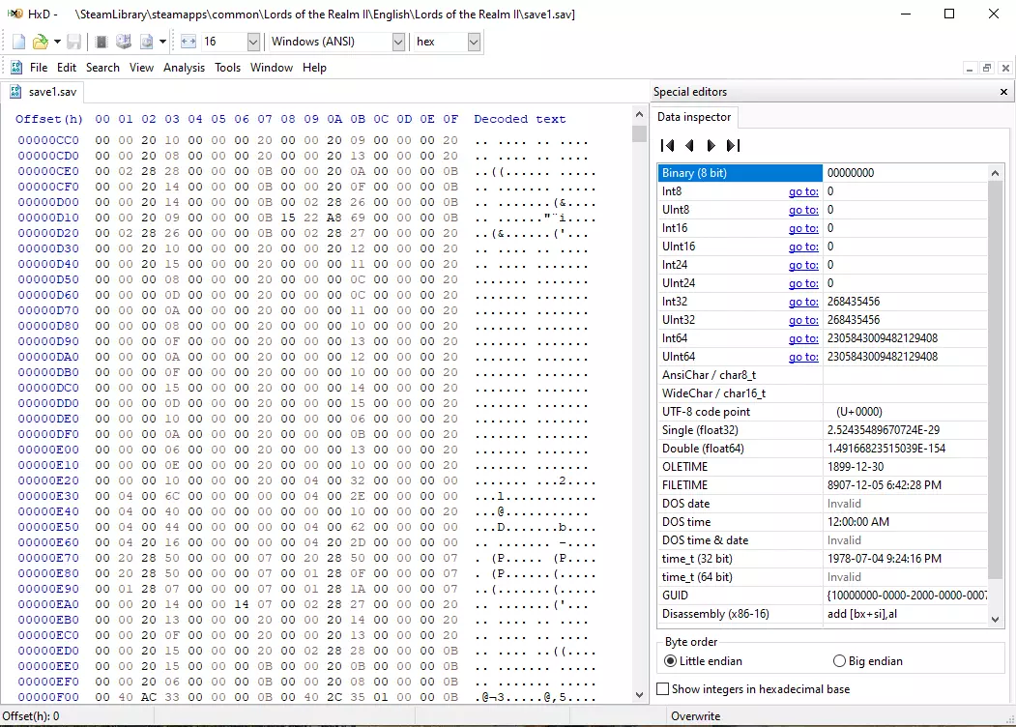Click the Open disk icon in toolbar
Screen dimensions: 1016x727
[124, 42]
